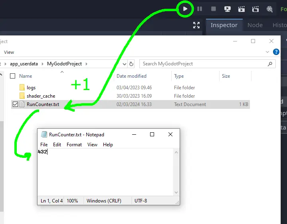Sort files by Name column

pos(26,76)
